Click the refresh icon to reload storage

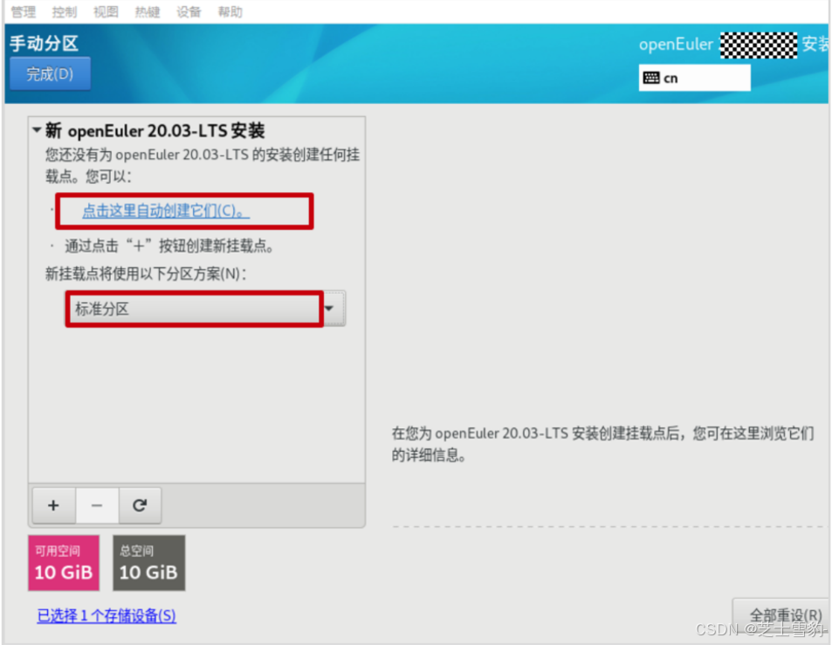[x=140, y=505]
